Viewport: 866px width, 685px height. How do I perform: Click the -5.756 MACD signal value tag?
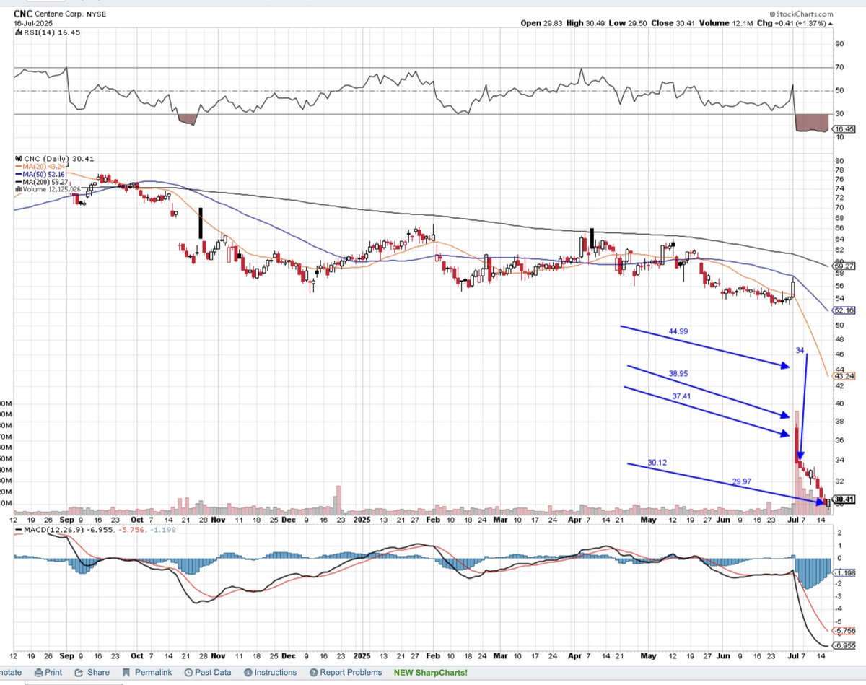click(844, 629)
